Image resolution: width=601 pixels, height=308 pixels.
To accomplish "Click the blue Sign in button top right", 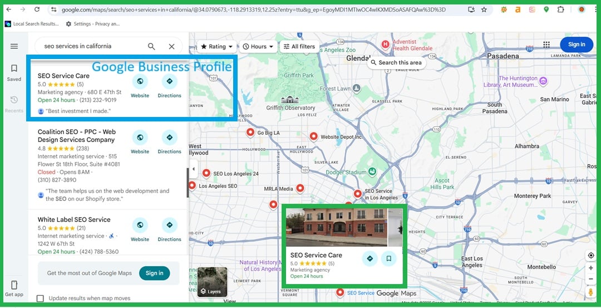I will (x=577, y=45).
